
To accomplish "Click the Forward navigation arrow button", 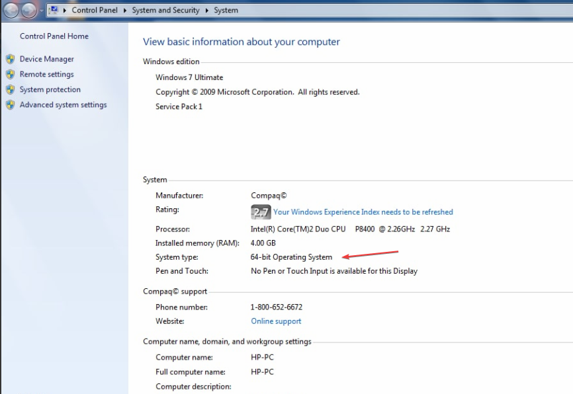I will pos(29,10).
